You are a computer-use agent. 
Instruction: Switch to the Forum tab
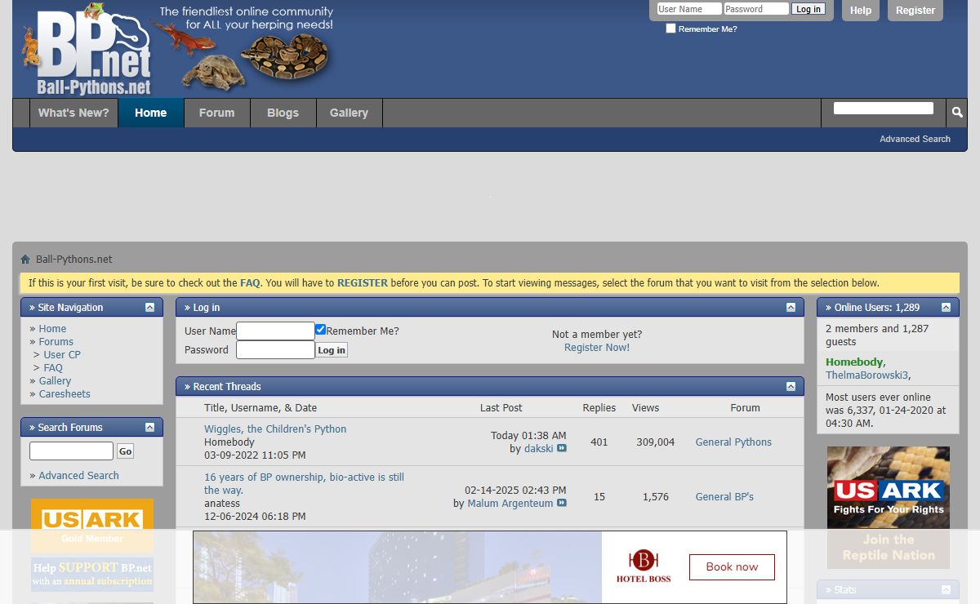(216, 113)
